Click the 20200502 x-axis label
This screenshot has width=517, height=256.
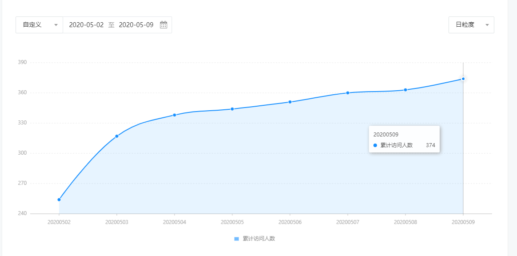click(59, 222)
